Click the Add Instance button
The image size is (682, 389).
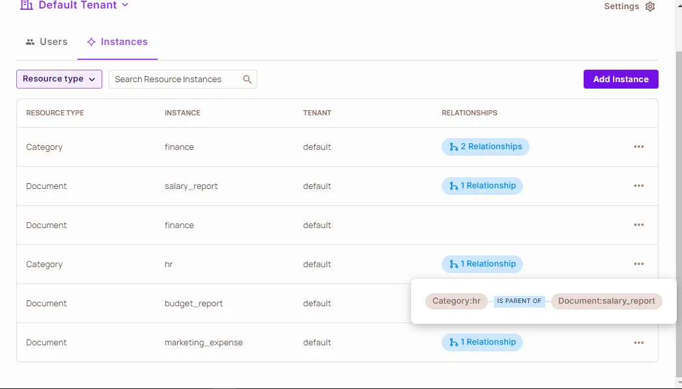click(x=620, y=79)
